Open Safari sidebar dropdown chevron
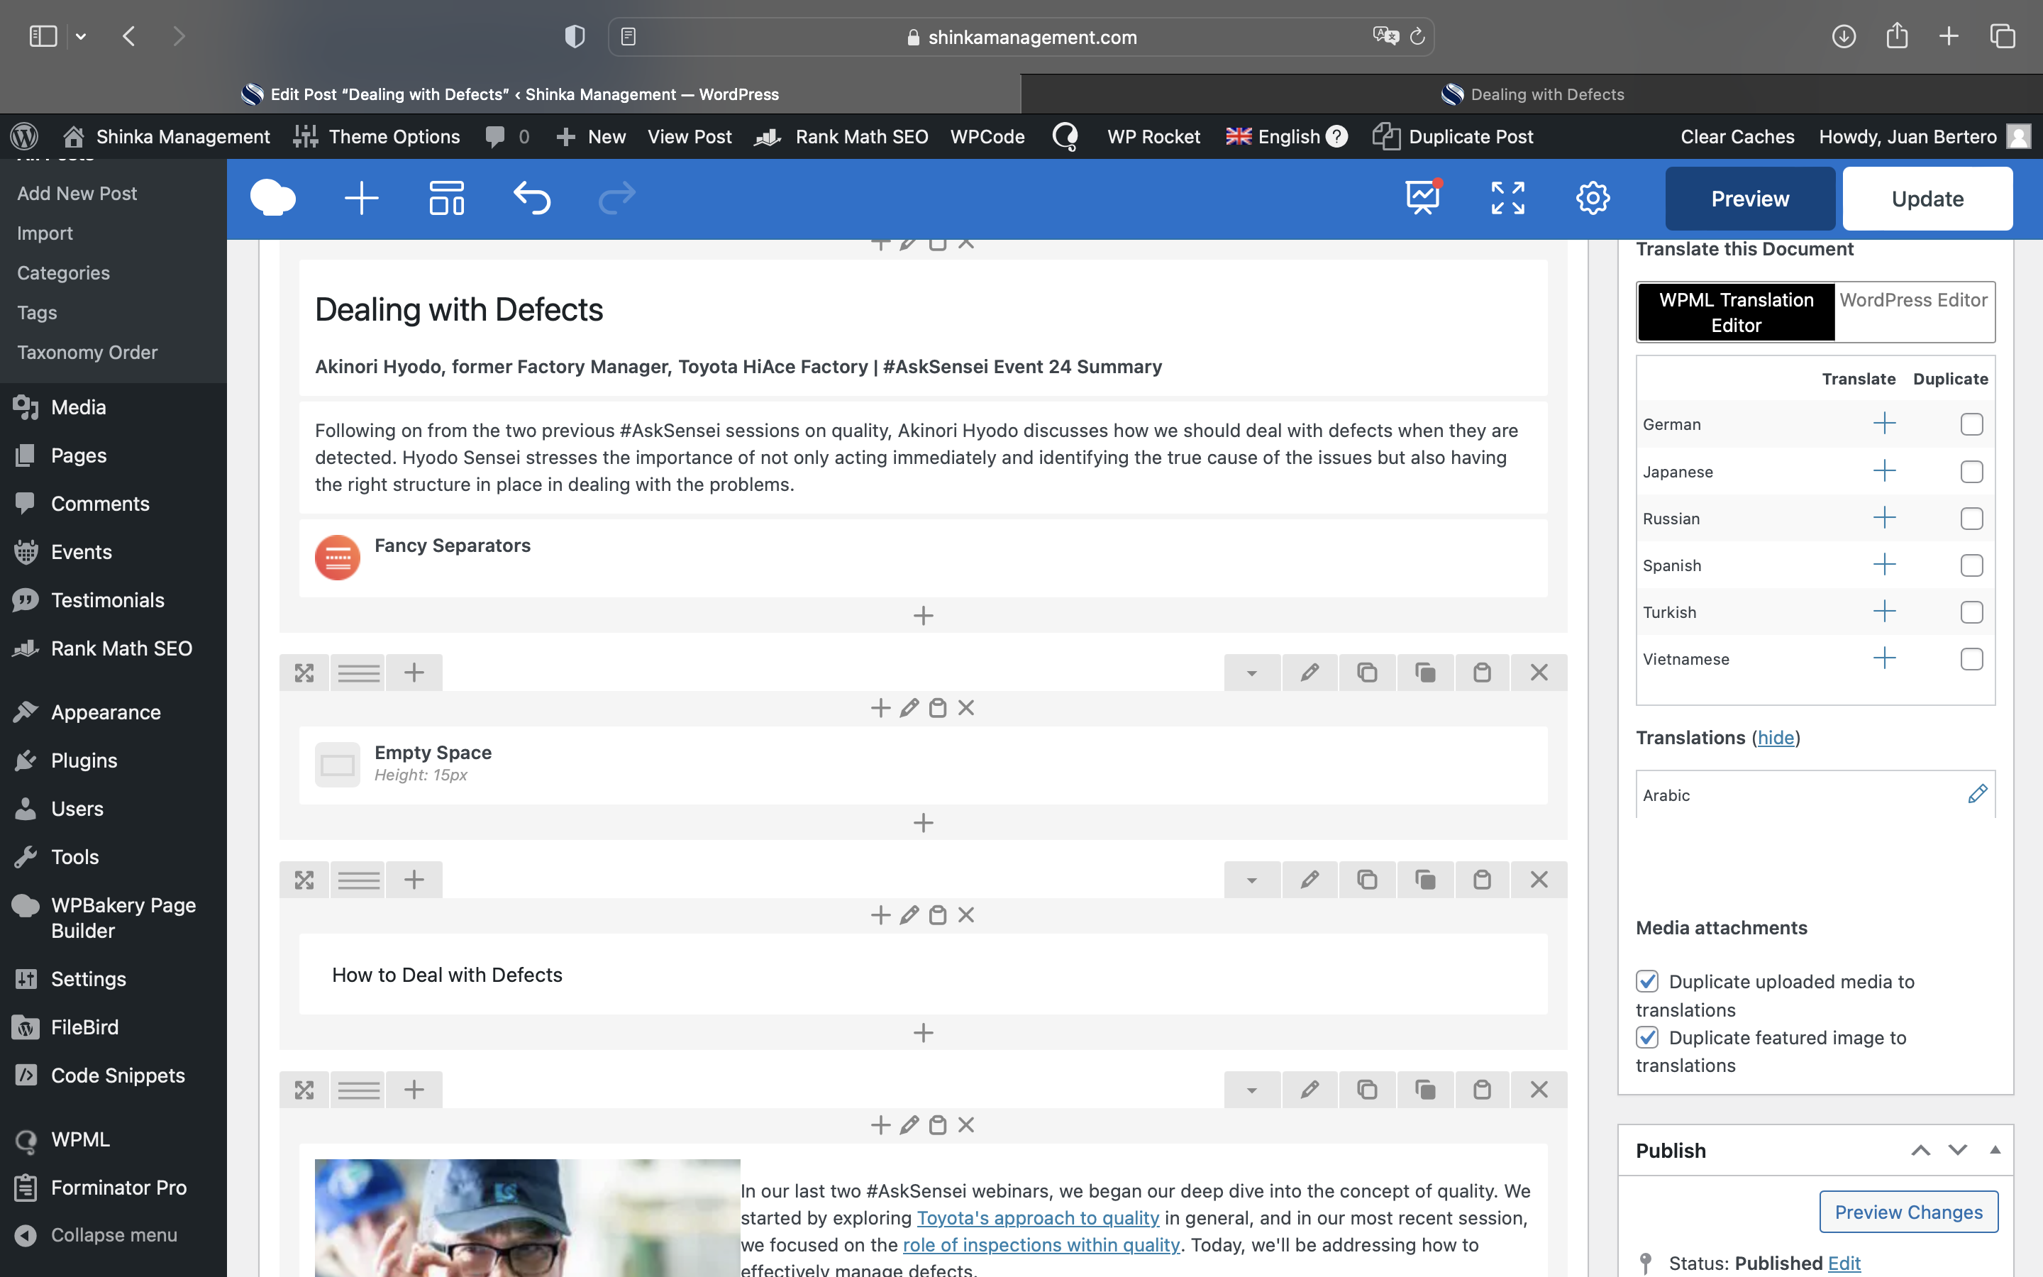 click(x=80, y=36)
